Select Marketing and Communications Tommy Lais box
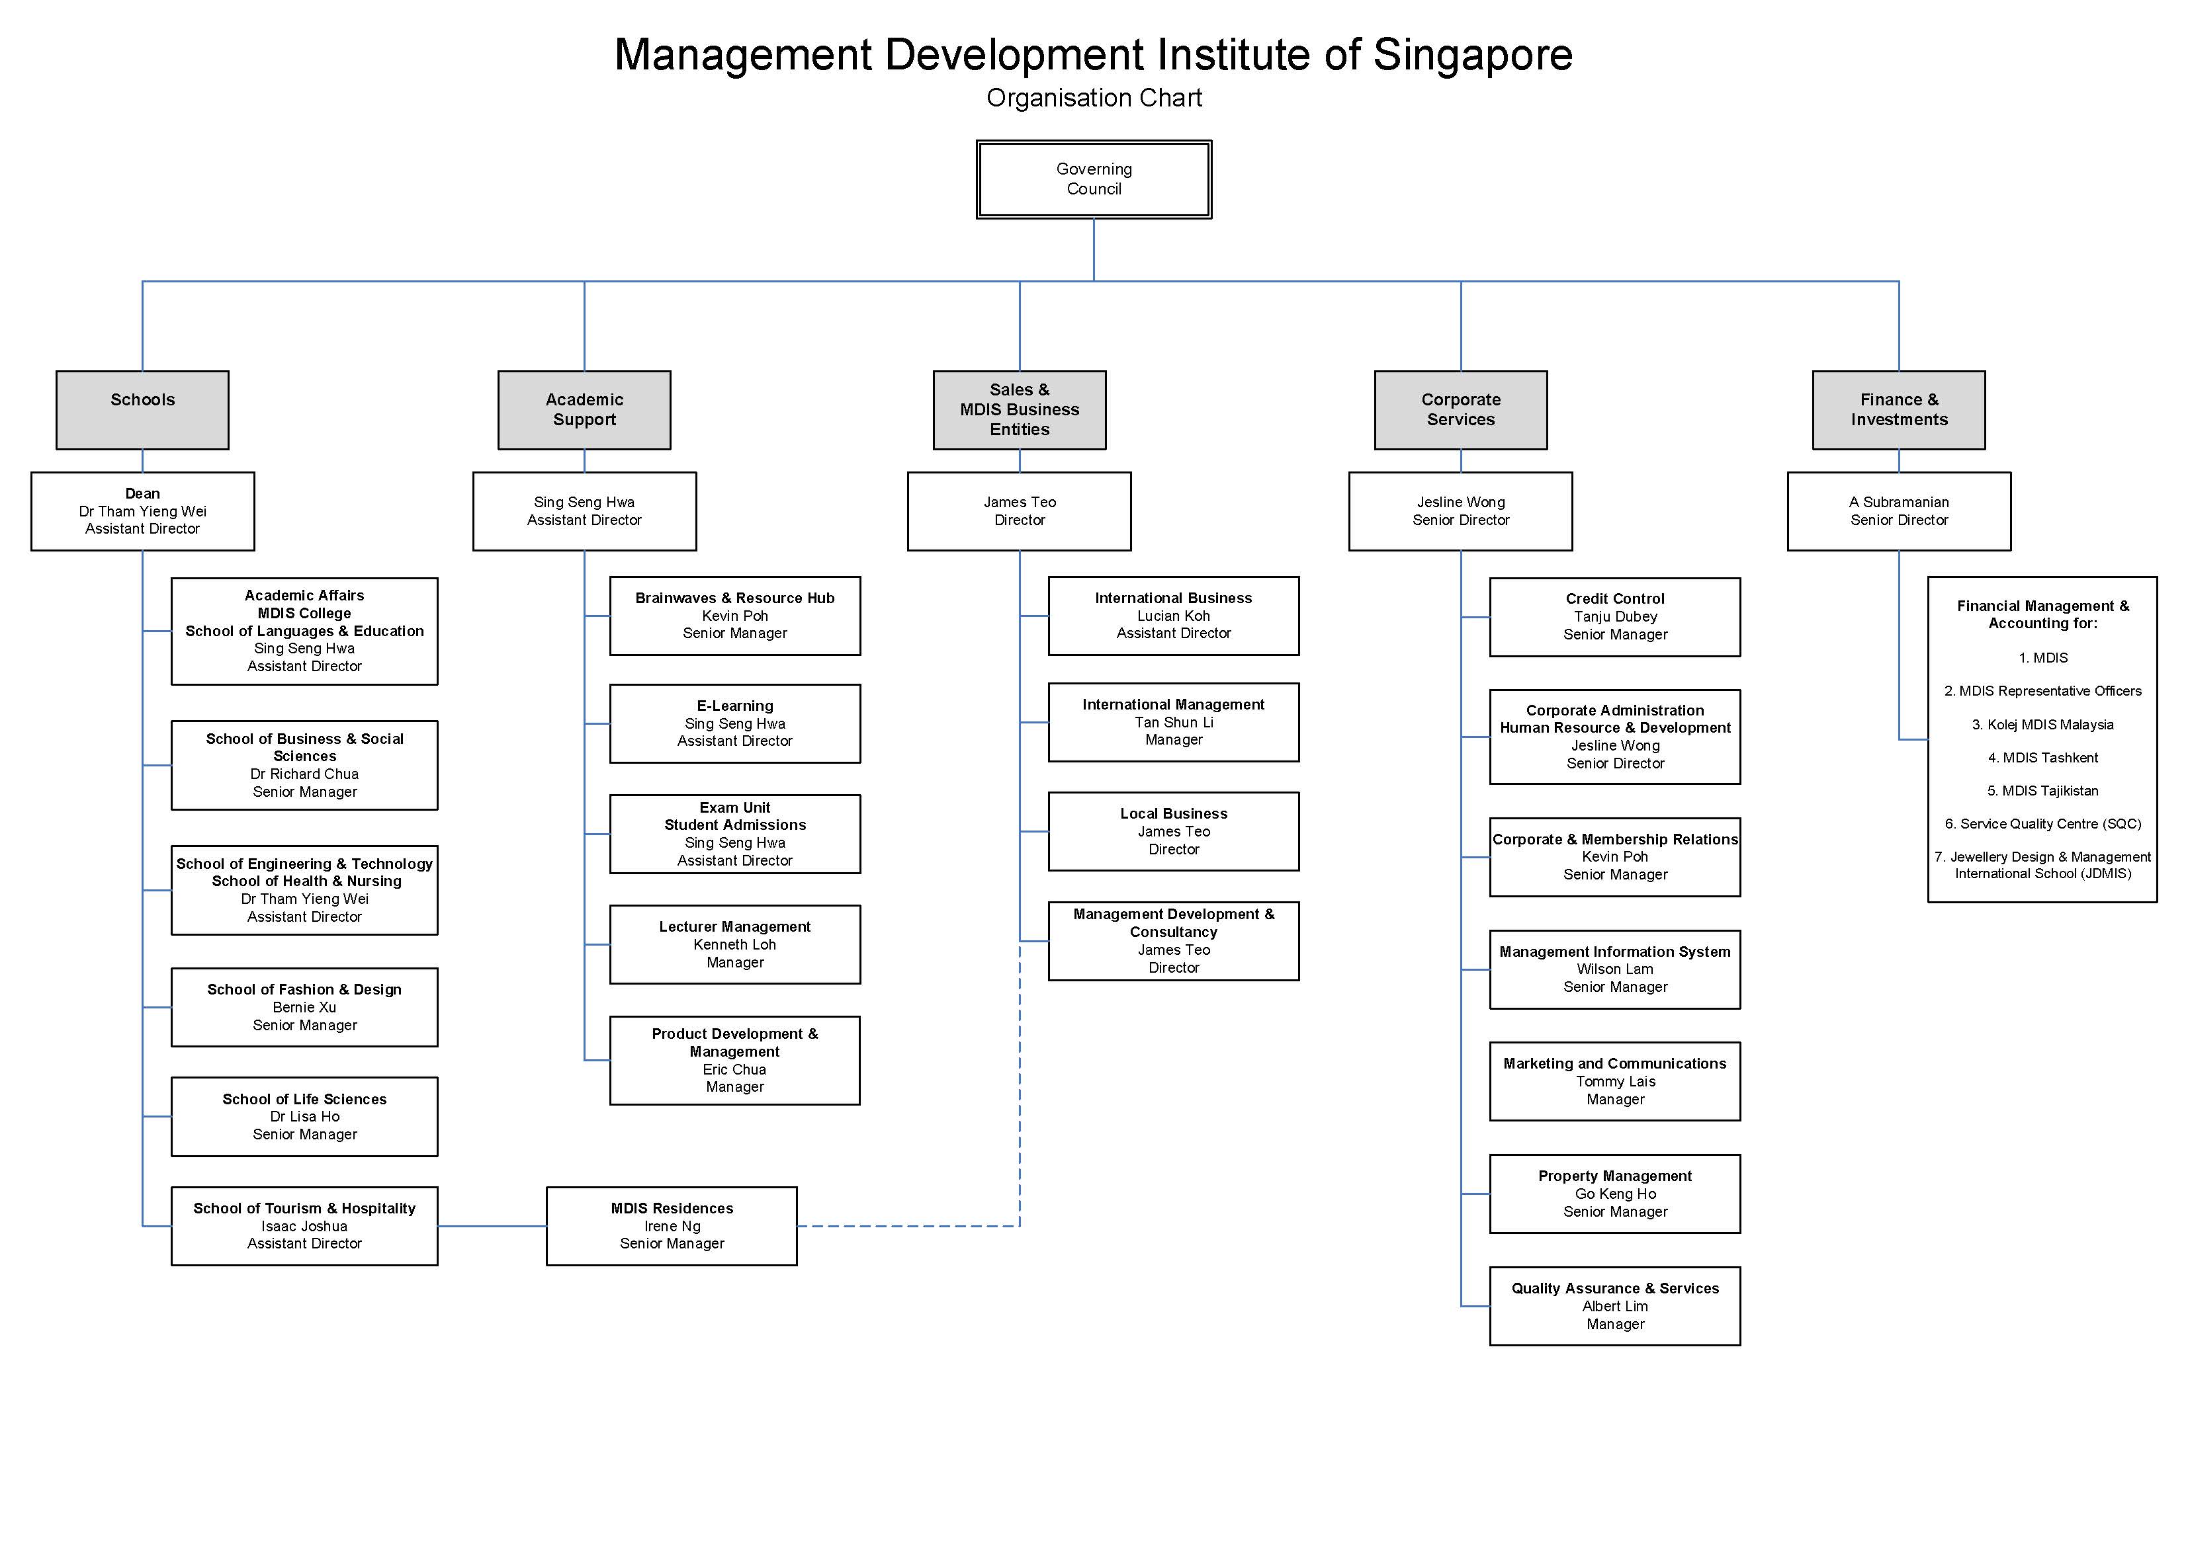Image resolution: width=2188 pixels, height=1546 pixels. [x=1615, y=1081]
